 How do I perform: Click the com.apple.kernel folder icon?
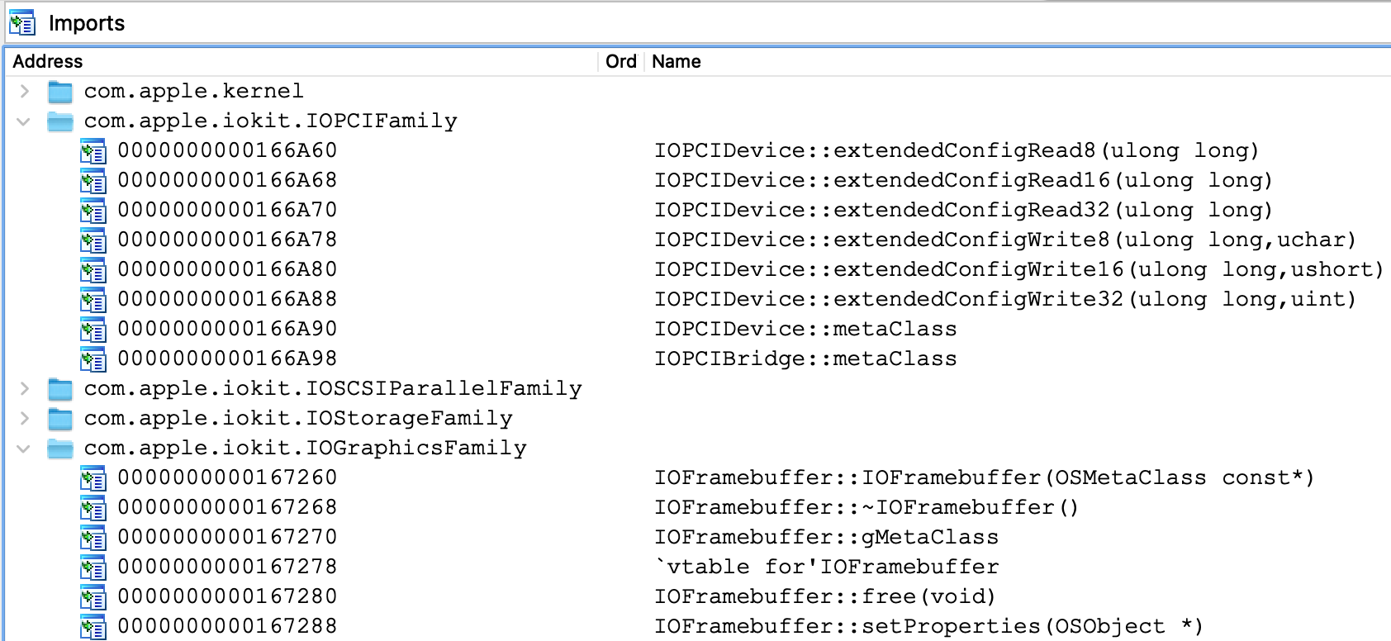coord(60,92)
